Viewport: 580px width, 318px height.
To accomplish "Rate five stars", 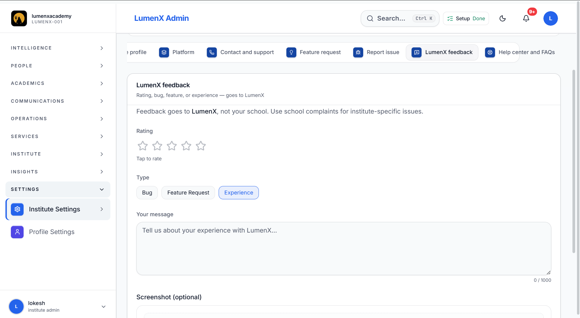I will pos(201,146).
